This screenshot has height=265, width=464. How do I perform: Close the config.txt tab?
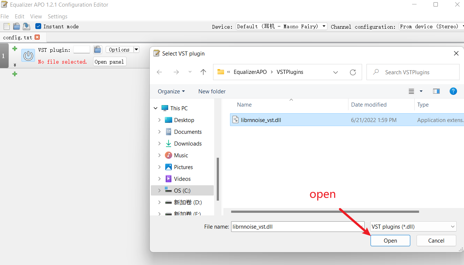37,37
